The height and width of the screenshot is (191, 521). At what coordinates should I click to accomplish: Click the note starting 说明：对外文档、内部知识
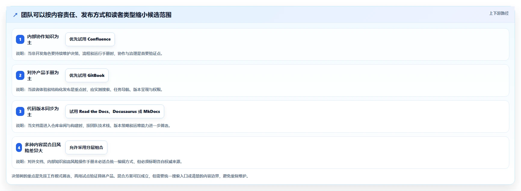pos(100,162)
